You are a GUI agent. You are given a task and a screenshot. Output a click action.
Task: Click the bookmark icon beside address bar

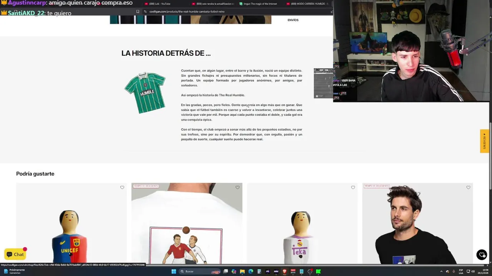138,11
